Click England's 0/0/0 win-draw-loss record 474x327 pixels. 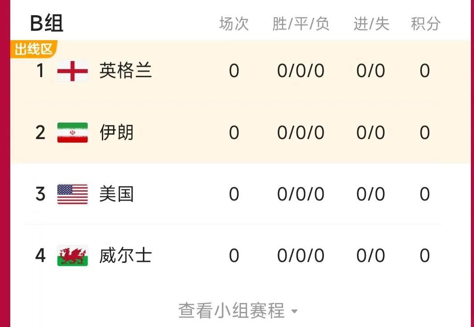tap(301, 71)
